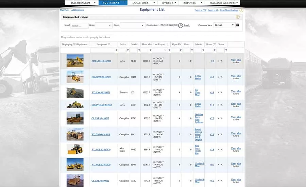Click the plus icon in Equipment List Options
This screenshot has height=187, width=306.
[238, 17]
